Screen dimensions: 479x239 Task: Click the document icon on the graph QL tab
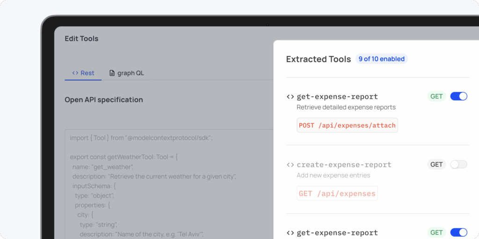pos(112,73)
